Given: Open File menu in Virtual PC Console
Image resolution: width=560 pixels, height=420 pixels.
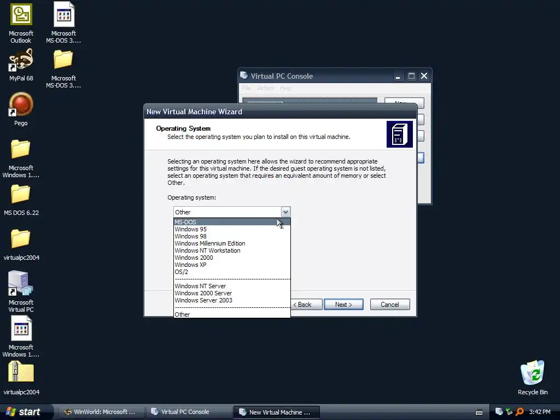Looking at the screenshot, I should [246, 88].
